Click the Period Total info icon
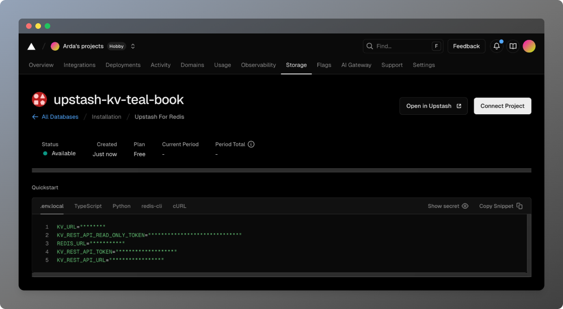The image size is (563, 309). click(x=251, y=144)
